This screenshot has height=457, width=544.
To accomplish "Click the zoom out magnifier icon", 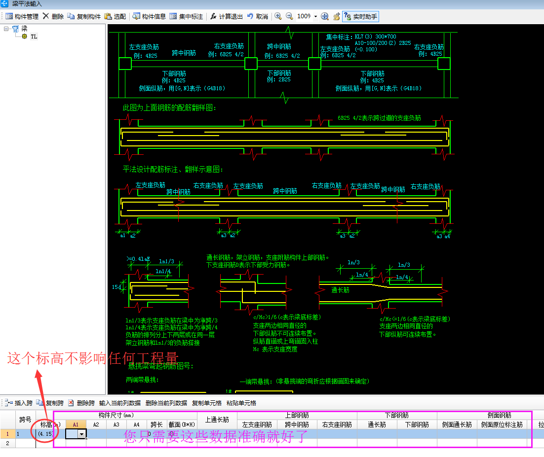I will point(289,16).
